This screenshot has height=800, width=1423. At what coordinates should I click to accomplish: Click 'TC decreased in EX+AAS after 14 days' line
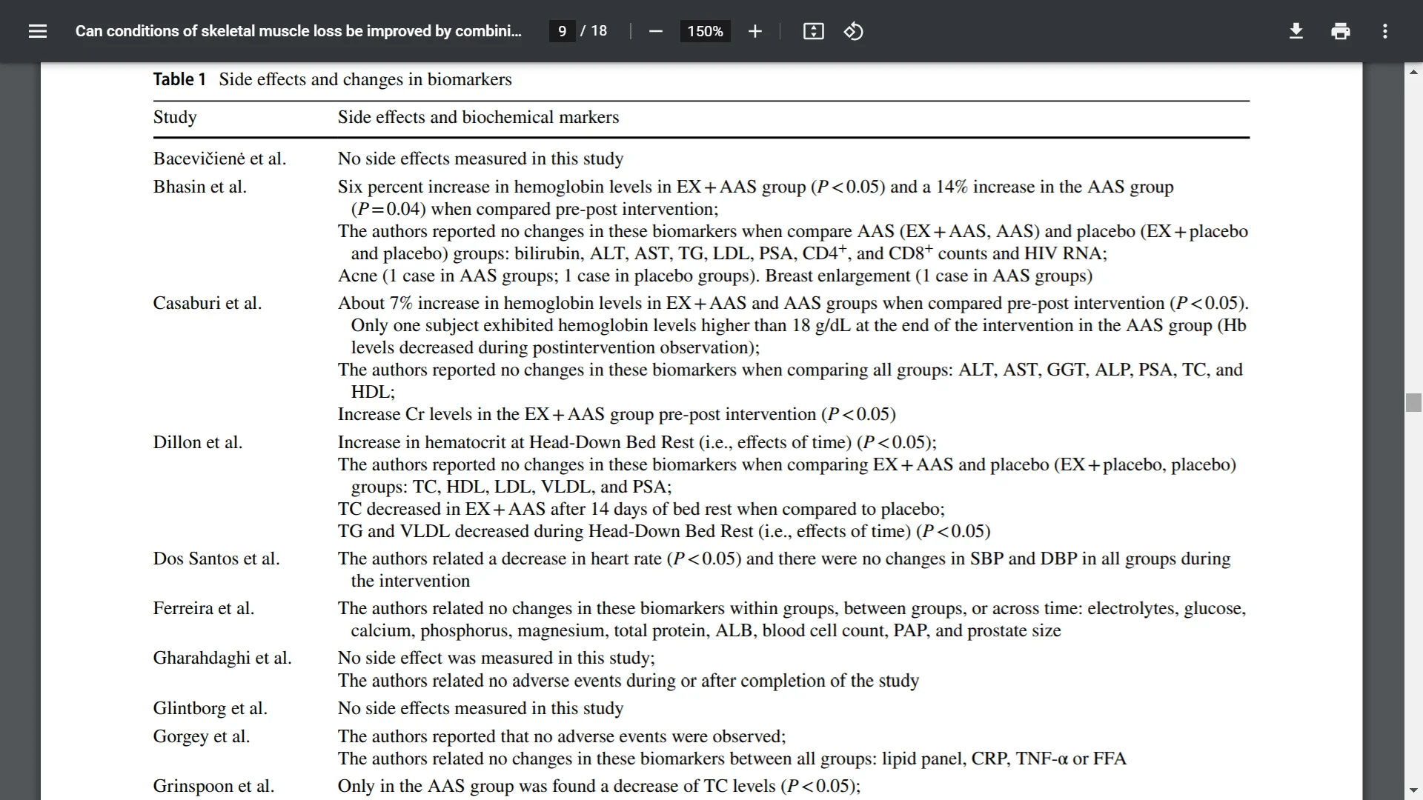[x=641, y=509]
